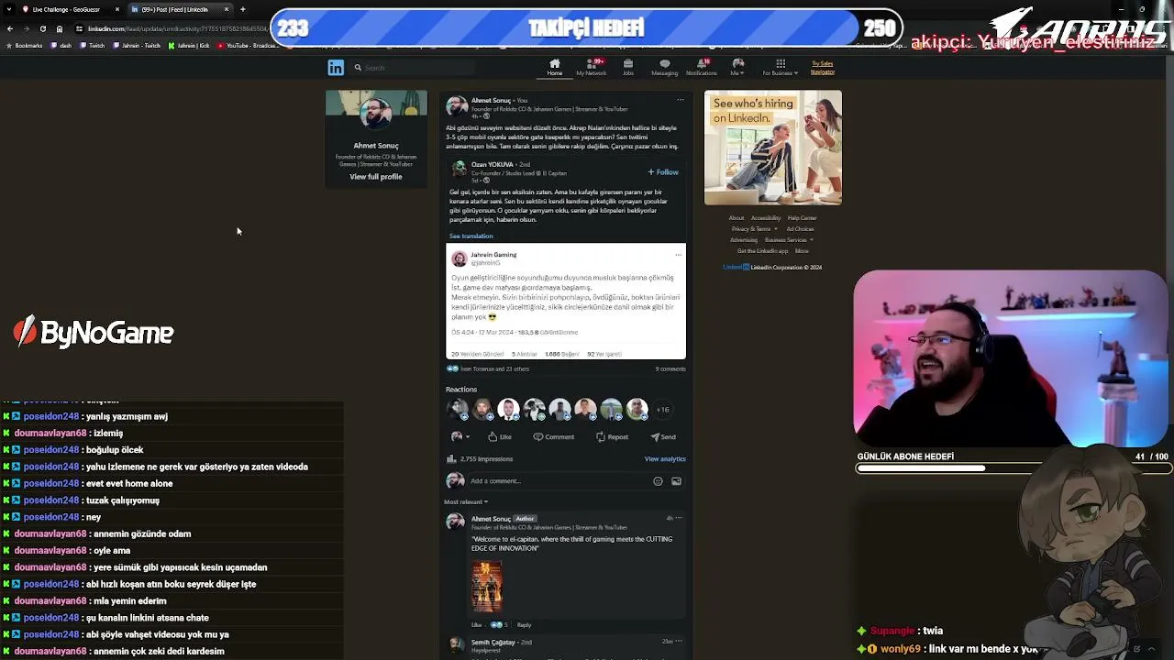This screenshot has height=660, width=1174.
Task: Follow Ozan YOKUVA
Action: [x=663, y=171]
